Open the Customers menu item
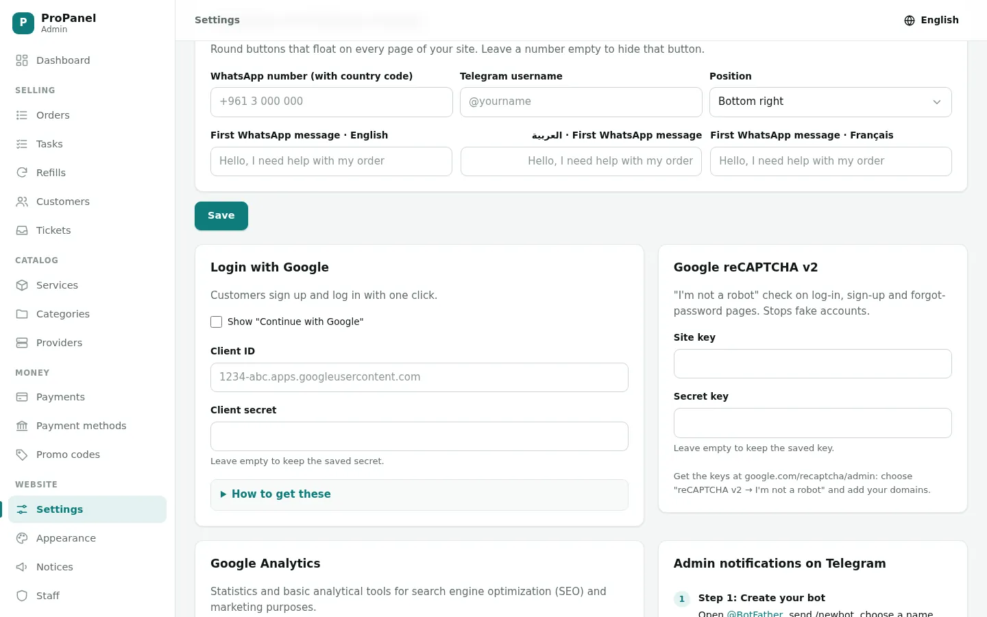The image size is (987, 617). coord(87,202)
